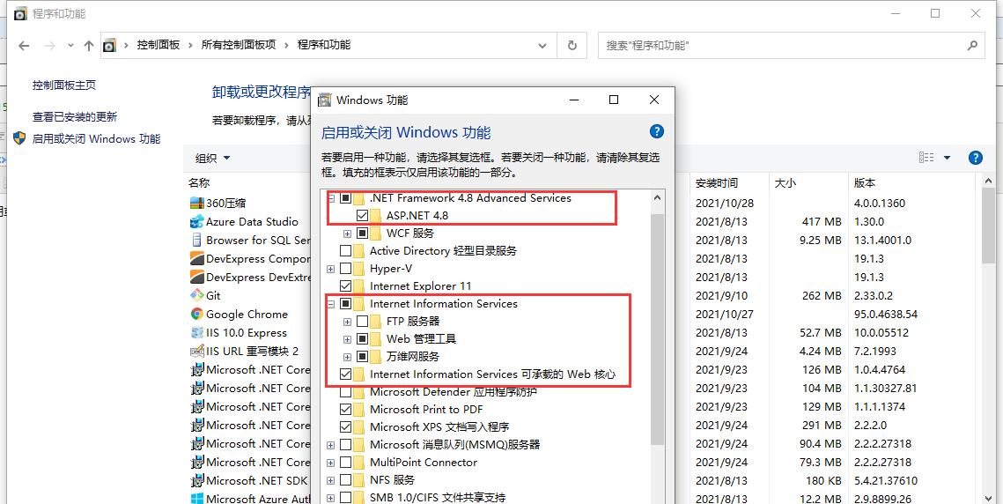Screen dimensions: 1003x504
Task: Uncheck Microsoft XPS 文档写入程序
Action: [345, 426]
